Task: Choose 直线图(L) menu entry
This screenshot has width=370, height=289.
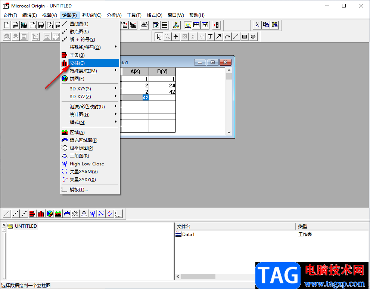Action: pyautogui.click(x=90, y=24)
